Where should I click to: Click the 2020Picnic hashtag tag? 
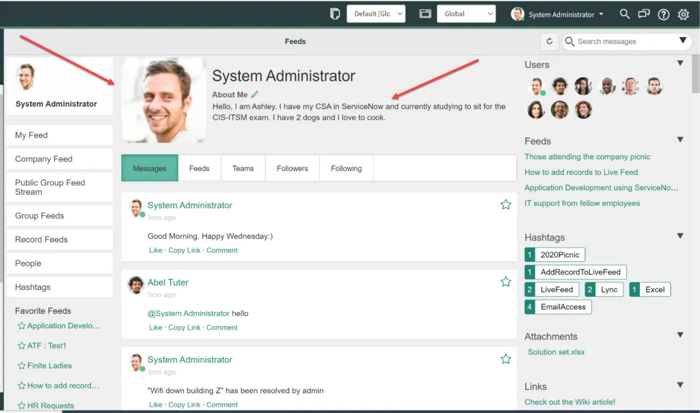[x=559, y=254]
